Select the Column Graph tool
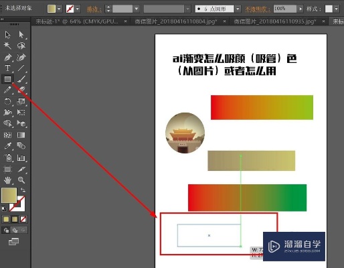 tap(21, 157)
